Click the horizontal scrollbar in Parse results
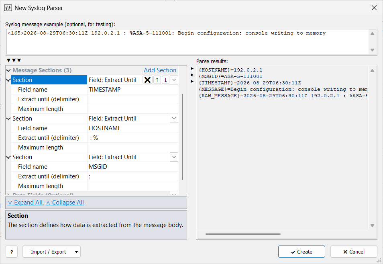The height and width of the screenshot is (264, 383). [x=243, y=234]
